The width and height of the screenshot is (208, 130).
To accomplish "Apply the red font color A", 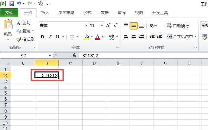I will click(98, 37).
